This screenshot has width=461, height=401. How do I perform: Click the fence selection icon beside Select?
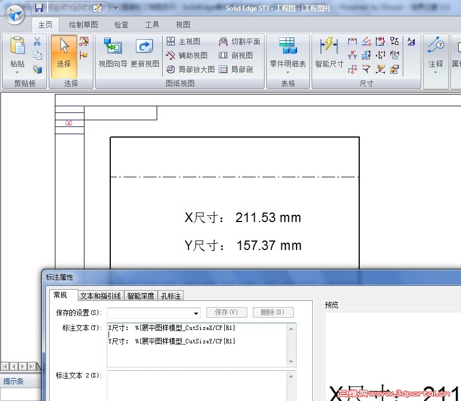pyautogui.click(x=84, y=41)
